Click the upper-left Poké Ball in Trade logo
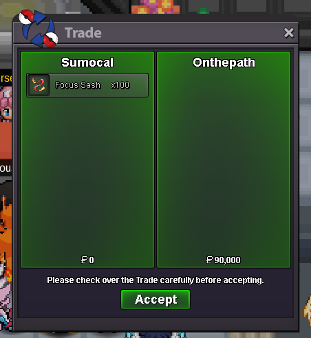311x338 pixels. tap(26, 16)
